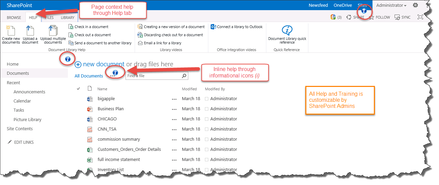
Task: Click the colored (3) badge icon
Action: (333, 17)
